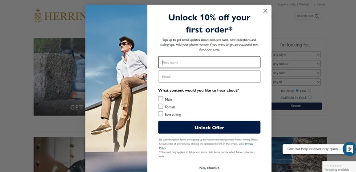Decline with No, thanks link
Viewport: 356px width, 172px height.
pos(209,168)
